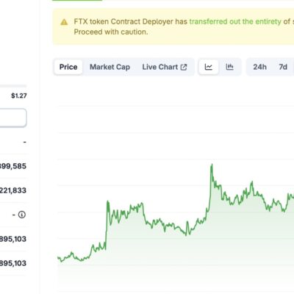Select the Price tab
Image resolution: width=294 pixels, height=294 pixels.
(x=68, y=67)
